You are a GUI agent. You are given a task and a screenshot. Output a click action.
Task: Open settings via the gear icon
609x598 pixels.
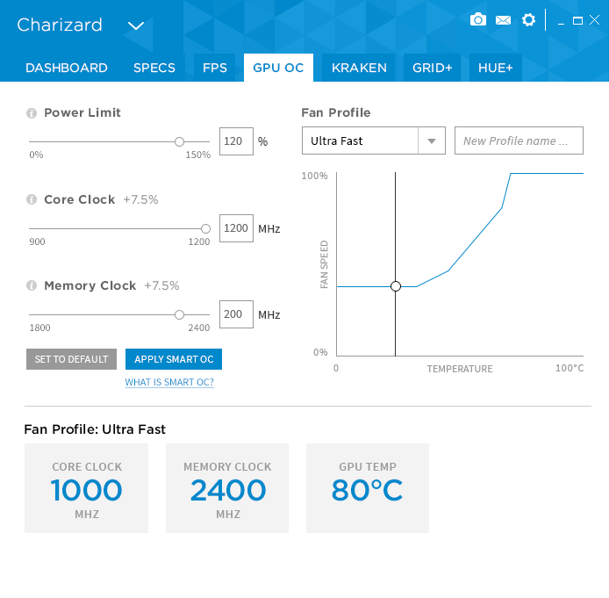(x=528, y=20)
